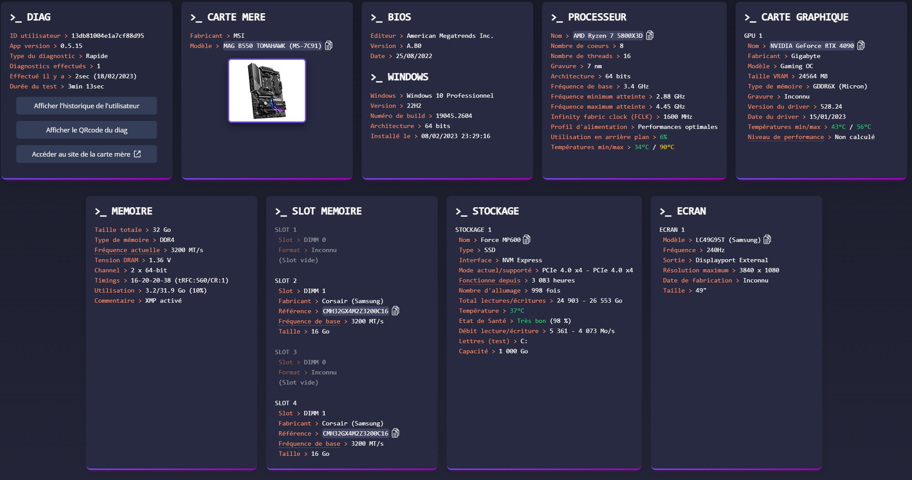Copy the motherboard model MAG B550 TOMAHAWK
This screenshot has width=912, height=480.
pyautogui.click(x=329, y=45)
